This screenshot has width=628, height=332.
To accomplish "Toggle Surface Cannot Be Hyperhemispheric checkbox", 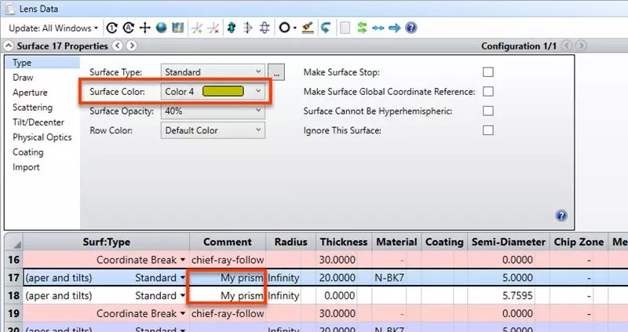I will pyautogui.click(x=487, y=111).
